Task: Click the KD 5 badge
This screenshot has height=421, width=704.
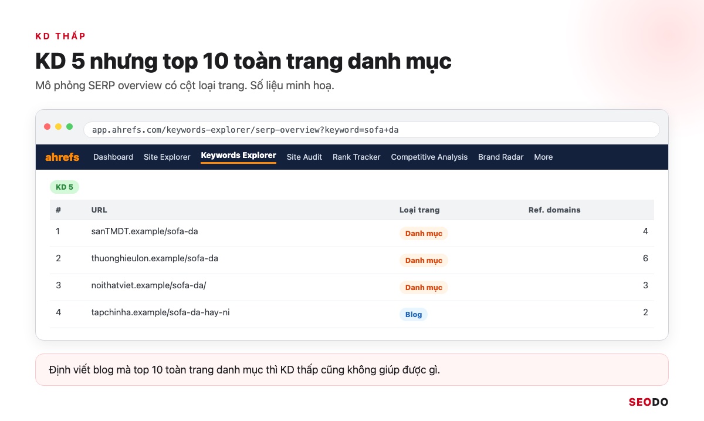Action: (x=65, y=187)
